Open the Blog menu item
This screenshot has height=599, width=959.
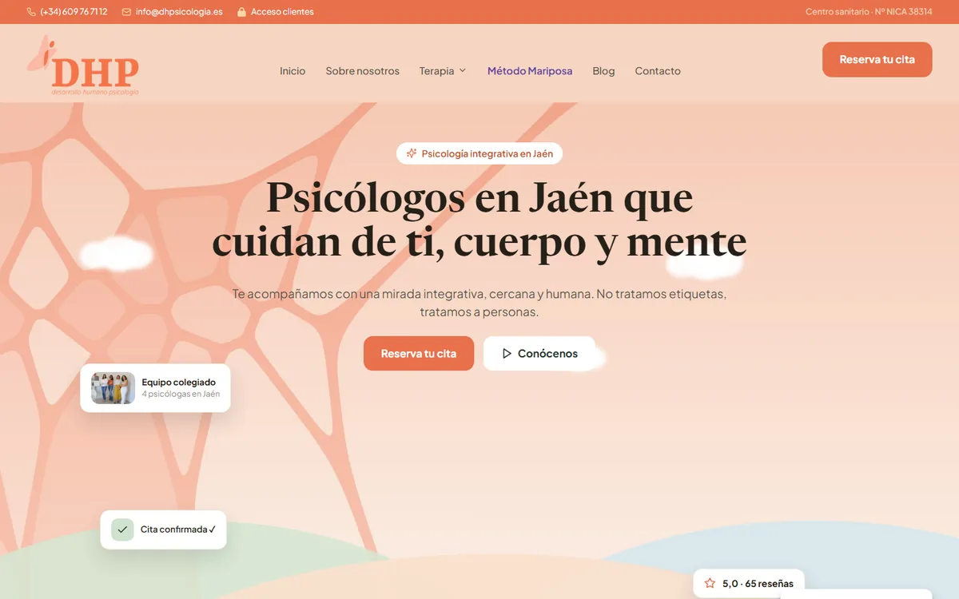click(x=603, y=71)
